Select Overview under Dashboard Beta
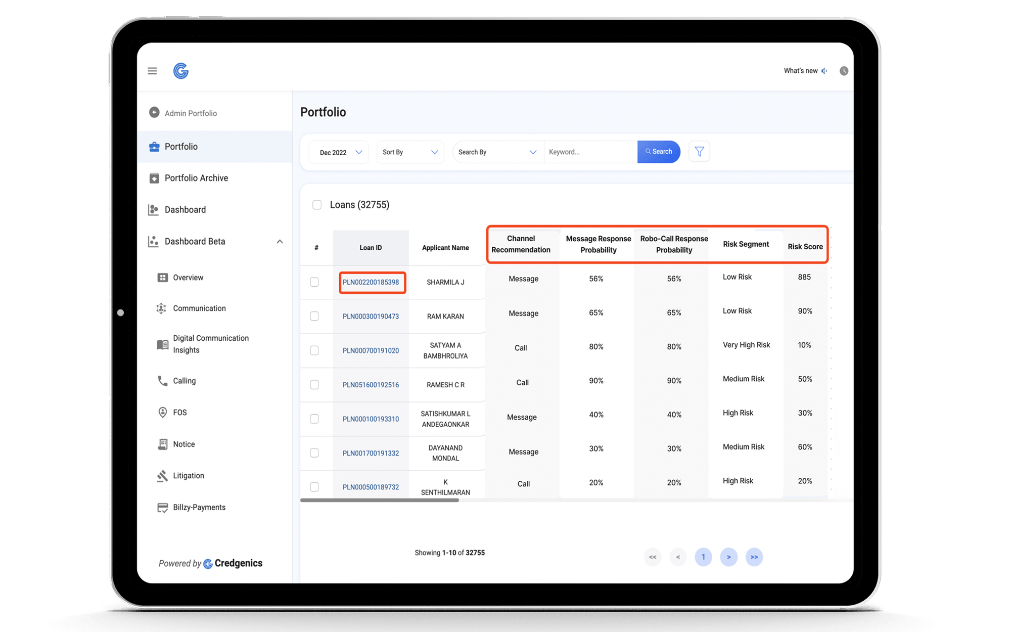Viewport: 1011px width, 632px height. point(188,278)
